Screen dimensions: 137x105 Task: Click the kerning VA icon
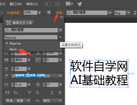pos(6,60)
